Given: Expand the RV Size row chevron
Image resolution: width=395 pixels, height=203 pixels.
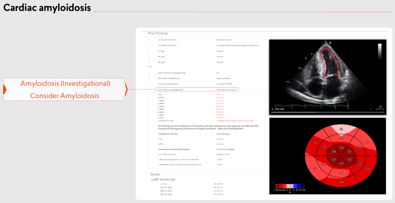Looking at the screenshot, I should [x=149, y=57].
